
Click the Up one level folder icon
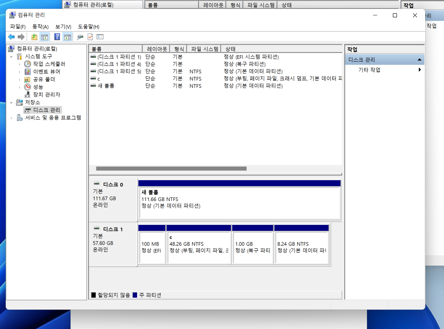34,37
